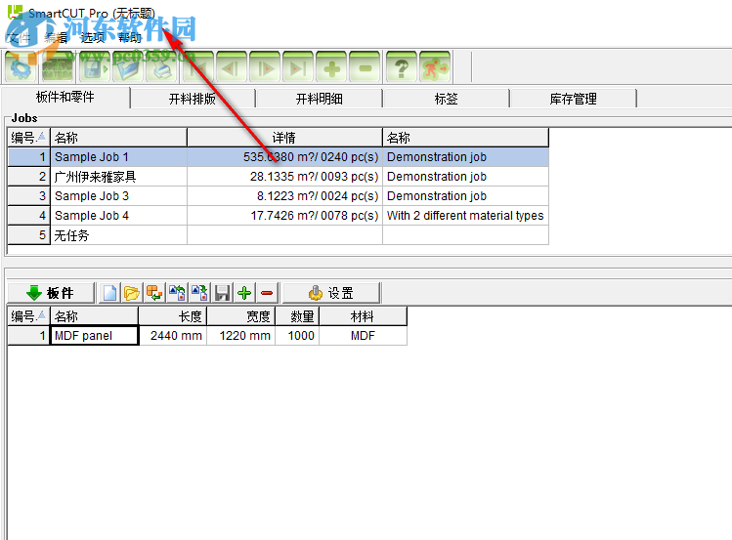Switch to the 板件和零件 tab

click(x=65, y=97)
